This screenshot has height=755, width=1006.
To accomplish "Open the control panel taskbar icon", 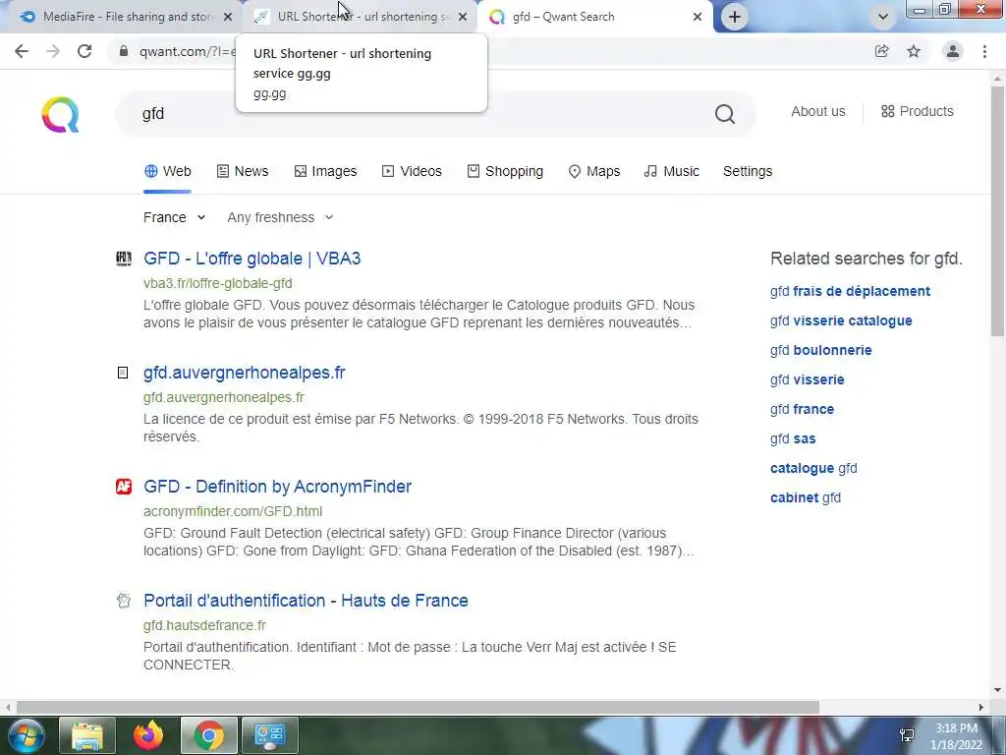I will pyautogui.click(x=269, y=735).
